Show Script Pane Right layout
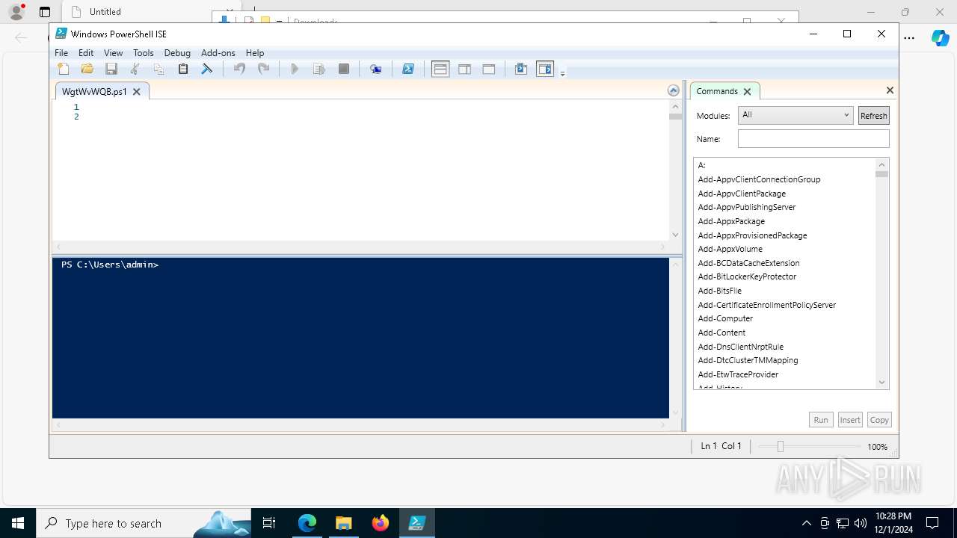 (x=464, y=69)
